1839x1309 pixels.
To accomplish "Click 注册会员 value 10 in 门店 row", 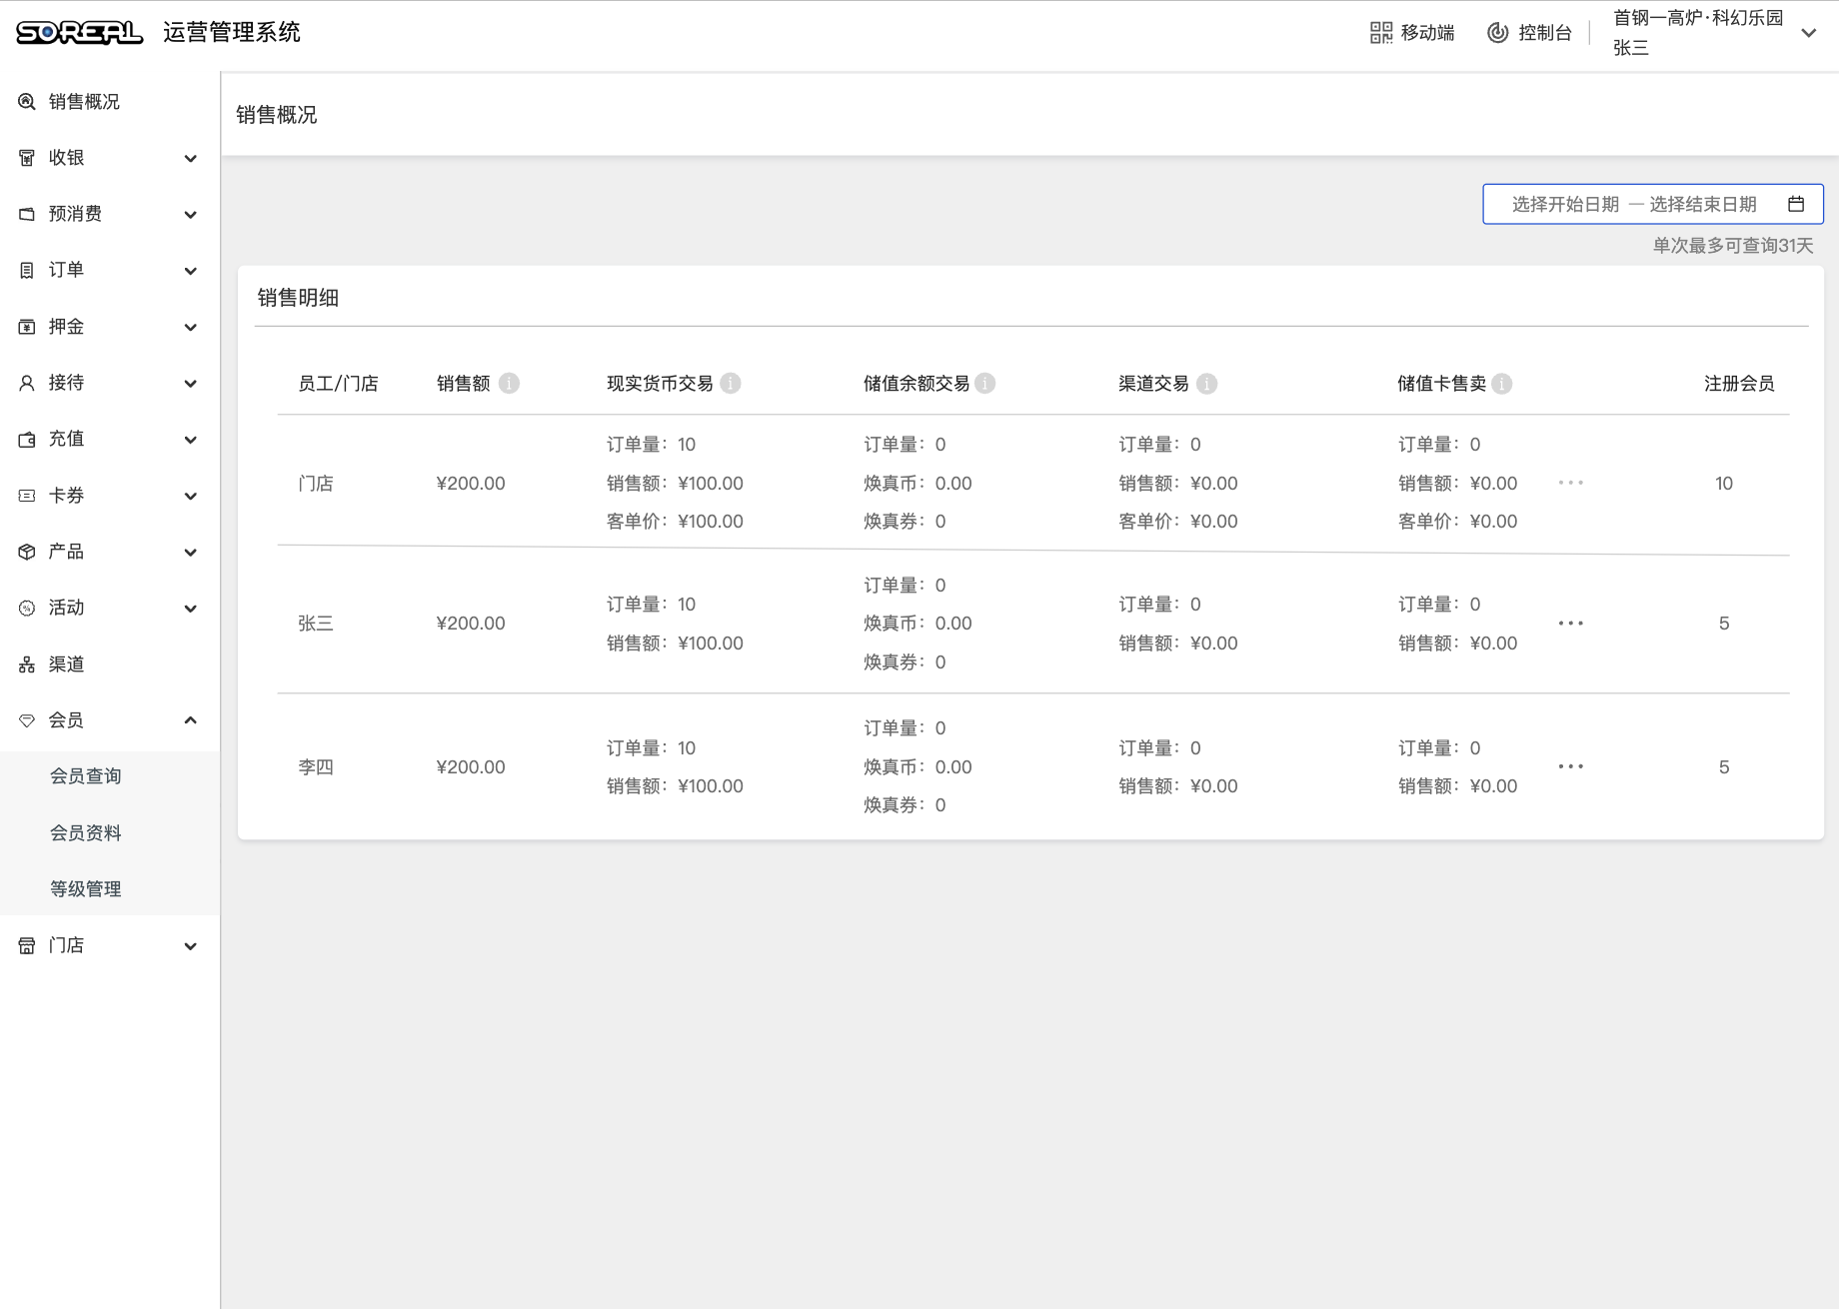I will tap(1724, 483).
